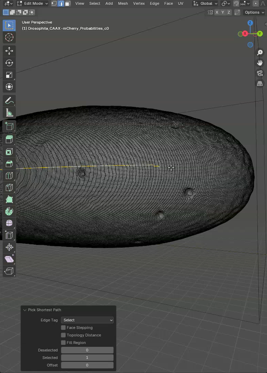Enable the Topology Distance checkbox

pos(63,335)
